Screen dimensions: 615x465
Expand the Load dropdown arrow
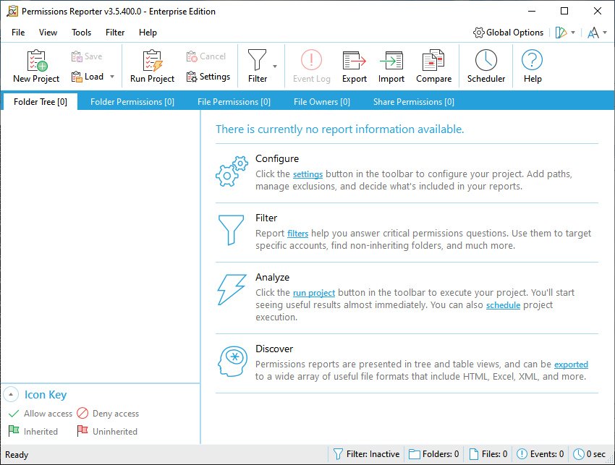click(112, 77)
